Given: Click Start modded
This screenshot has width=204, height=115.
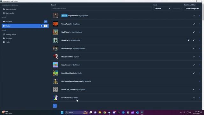Looking at the screenshot, I should click(9, 9).
